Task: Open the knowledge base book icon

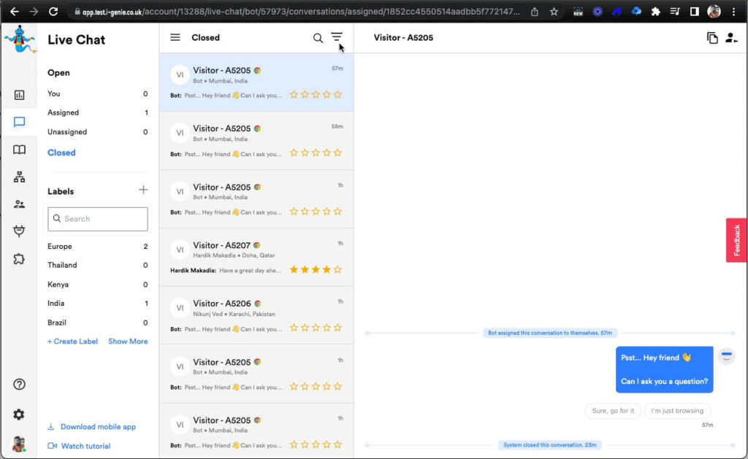Action: point(20,150)
